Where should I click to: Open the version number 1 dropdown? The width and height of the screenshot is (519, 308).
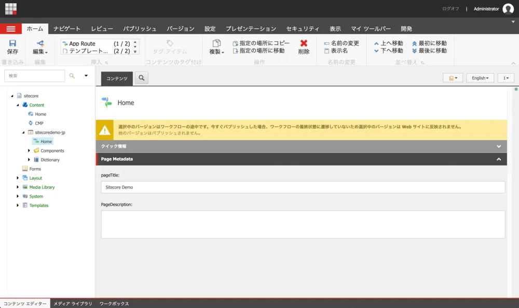(x=506, y=78)
